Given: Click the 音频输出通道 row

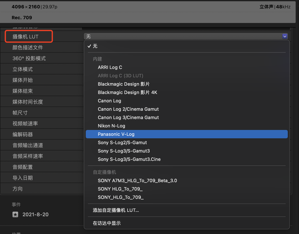Looking at the screenshot, I should pos(42,145).
